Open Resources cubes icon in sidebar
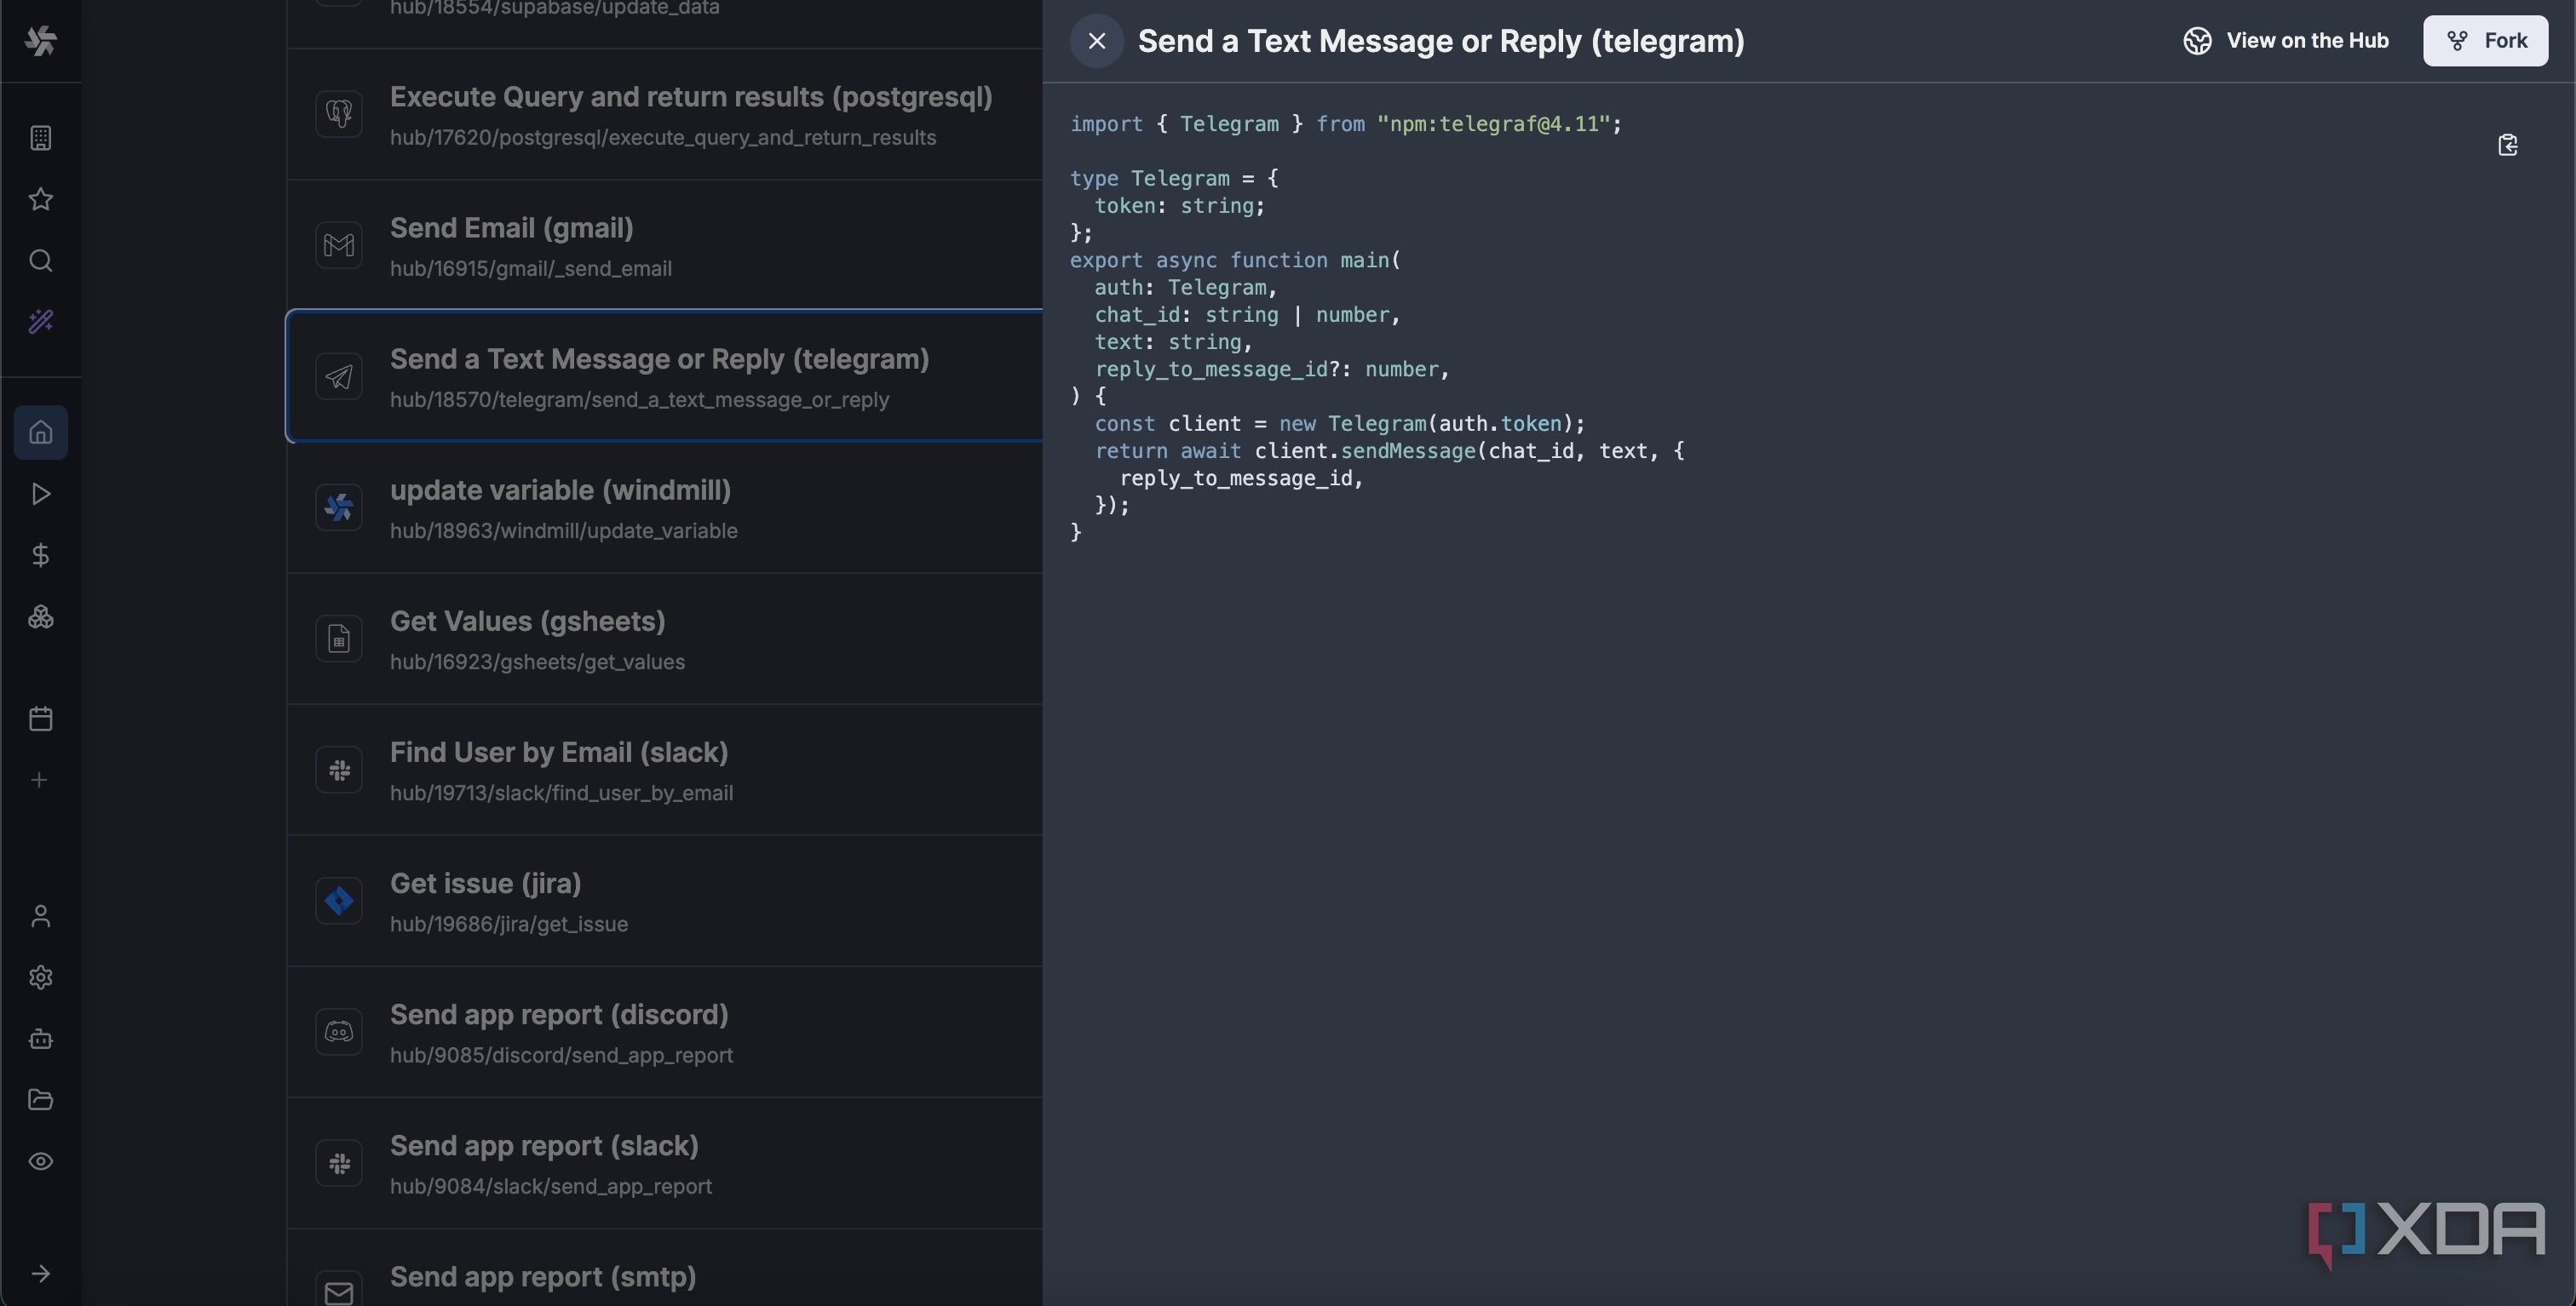Viewport: 2576px width, 1306px height. click(41, 616)
